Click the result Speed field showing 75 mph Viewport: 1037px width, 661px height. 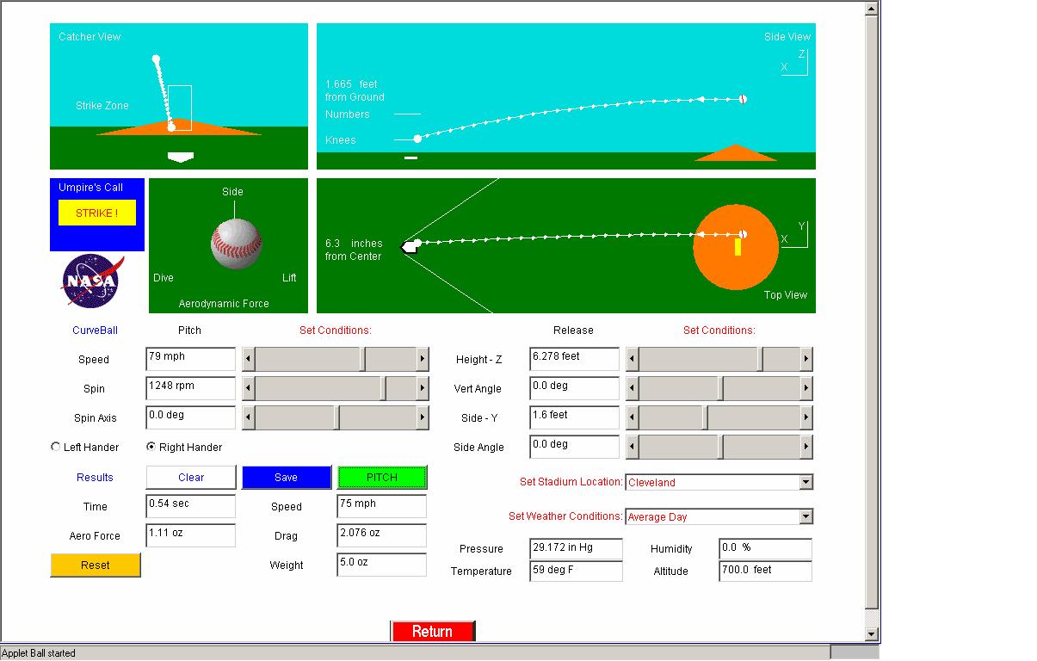point(382,506)
